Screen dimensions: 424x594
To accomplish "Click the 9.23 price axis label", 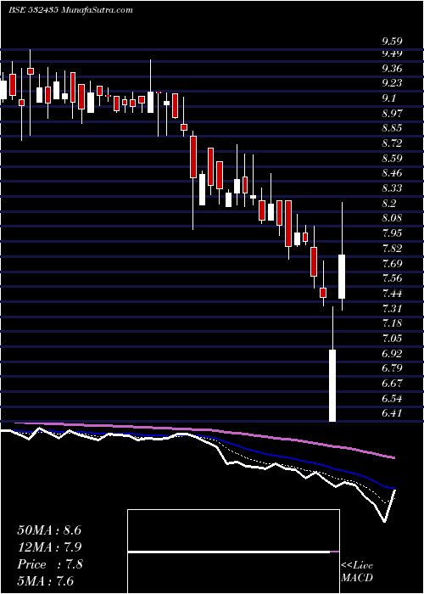I will [392, 83].
